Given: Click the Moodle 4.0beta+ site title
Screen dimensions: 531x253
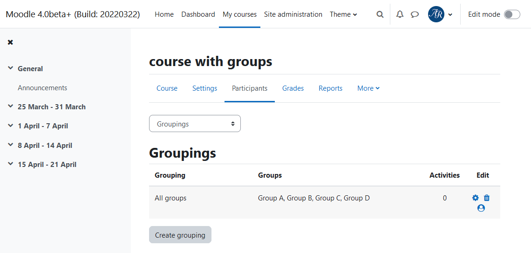Looking at the screenshot, I should coord(73,14).
